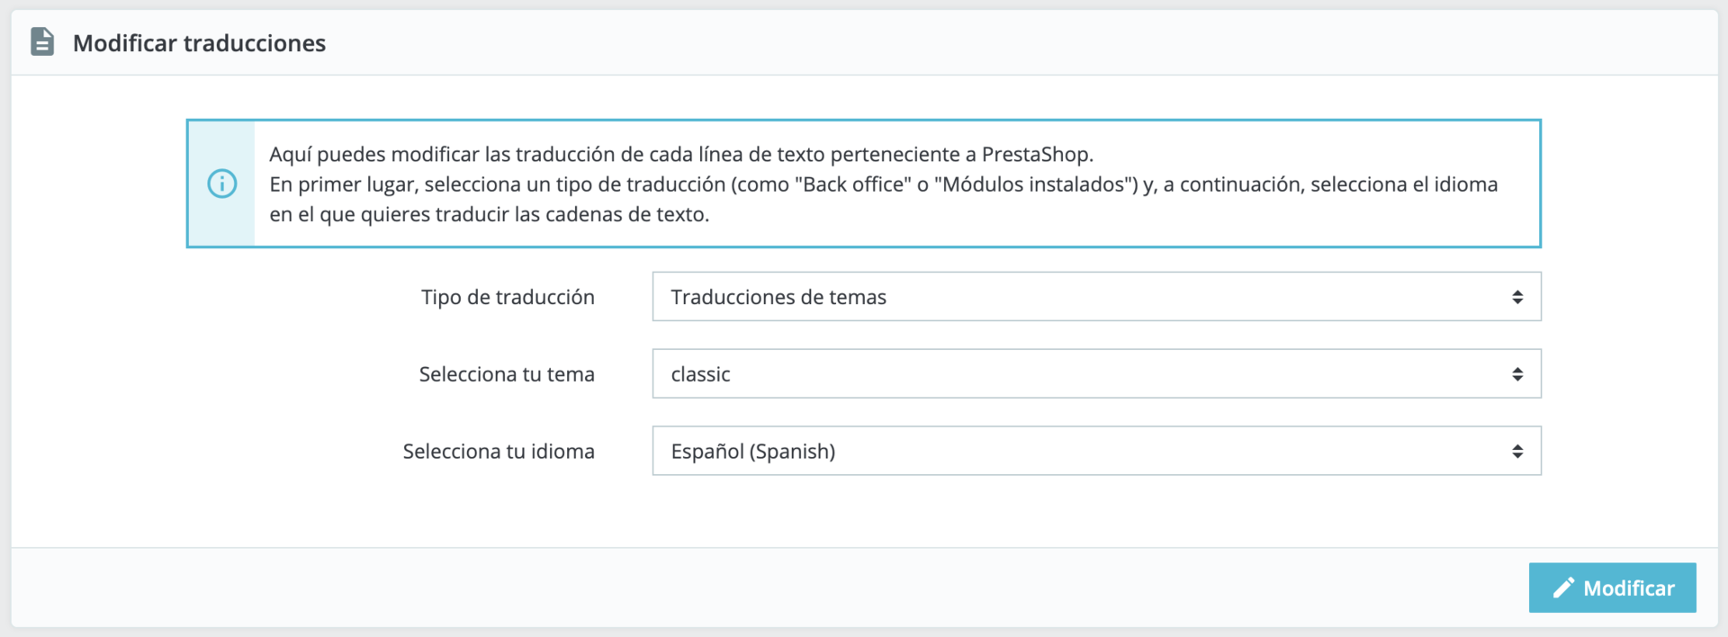Open the "Español (Spanish)" language dropdown
This screenshot has width=1728, height=637.
click(x=1095, y=452)
